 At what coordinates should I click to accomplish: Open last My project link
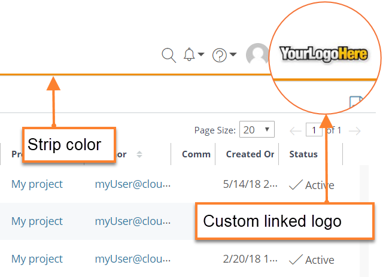[37, 259]
